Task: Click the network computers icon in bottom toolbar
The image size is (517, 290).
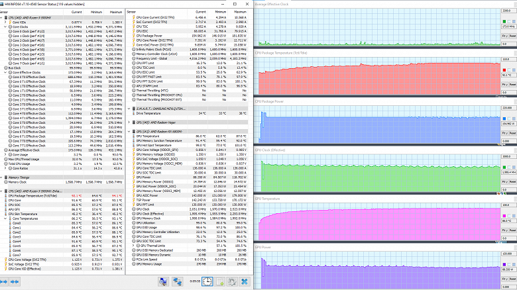Action: (x=176, y=281)
